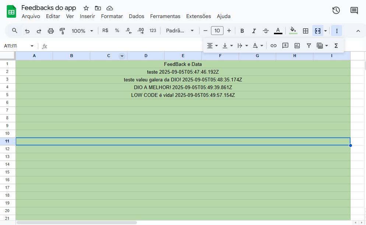Open font family dropdown Padrã...
This screenshot has height=225, width=366.
[x=180, y=31]
